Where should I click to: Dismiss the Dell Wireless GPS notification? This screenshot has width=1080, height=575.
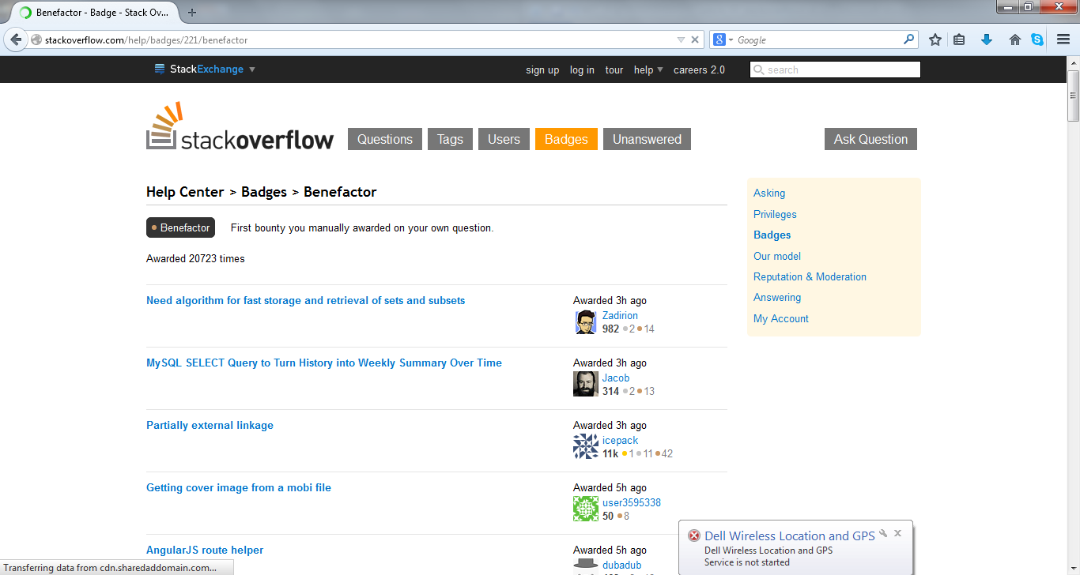click(x=897, y=532)
